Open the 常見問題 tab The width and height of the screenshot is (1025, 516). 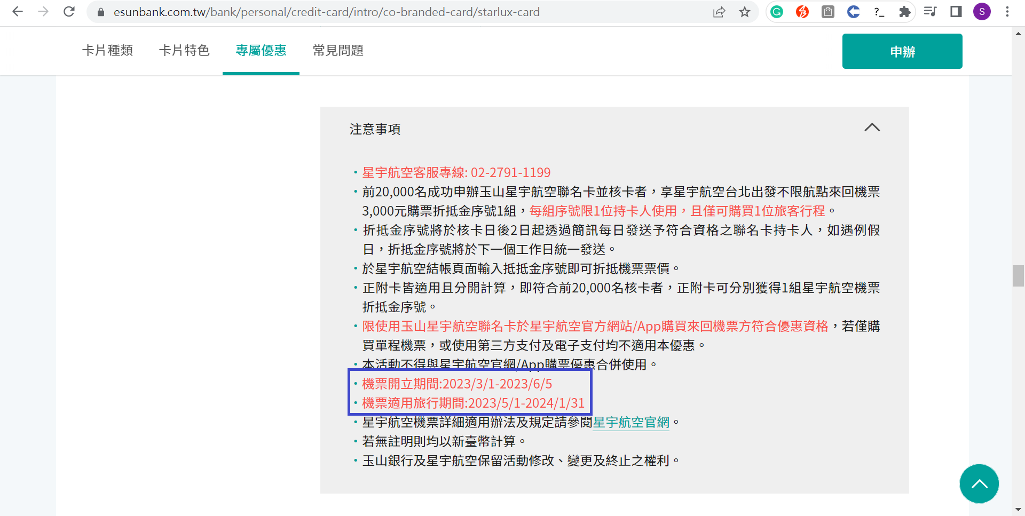[x=338, y=51]
